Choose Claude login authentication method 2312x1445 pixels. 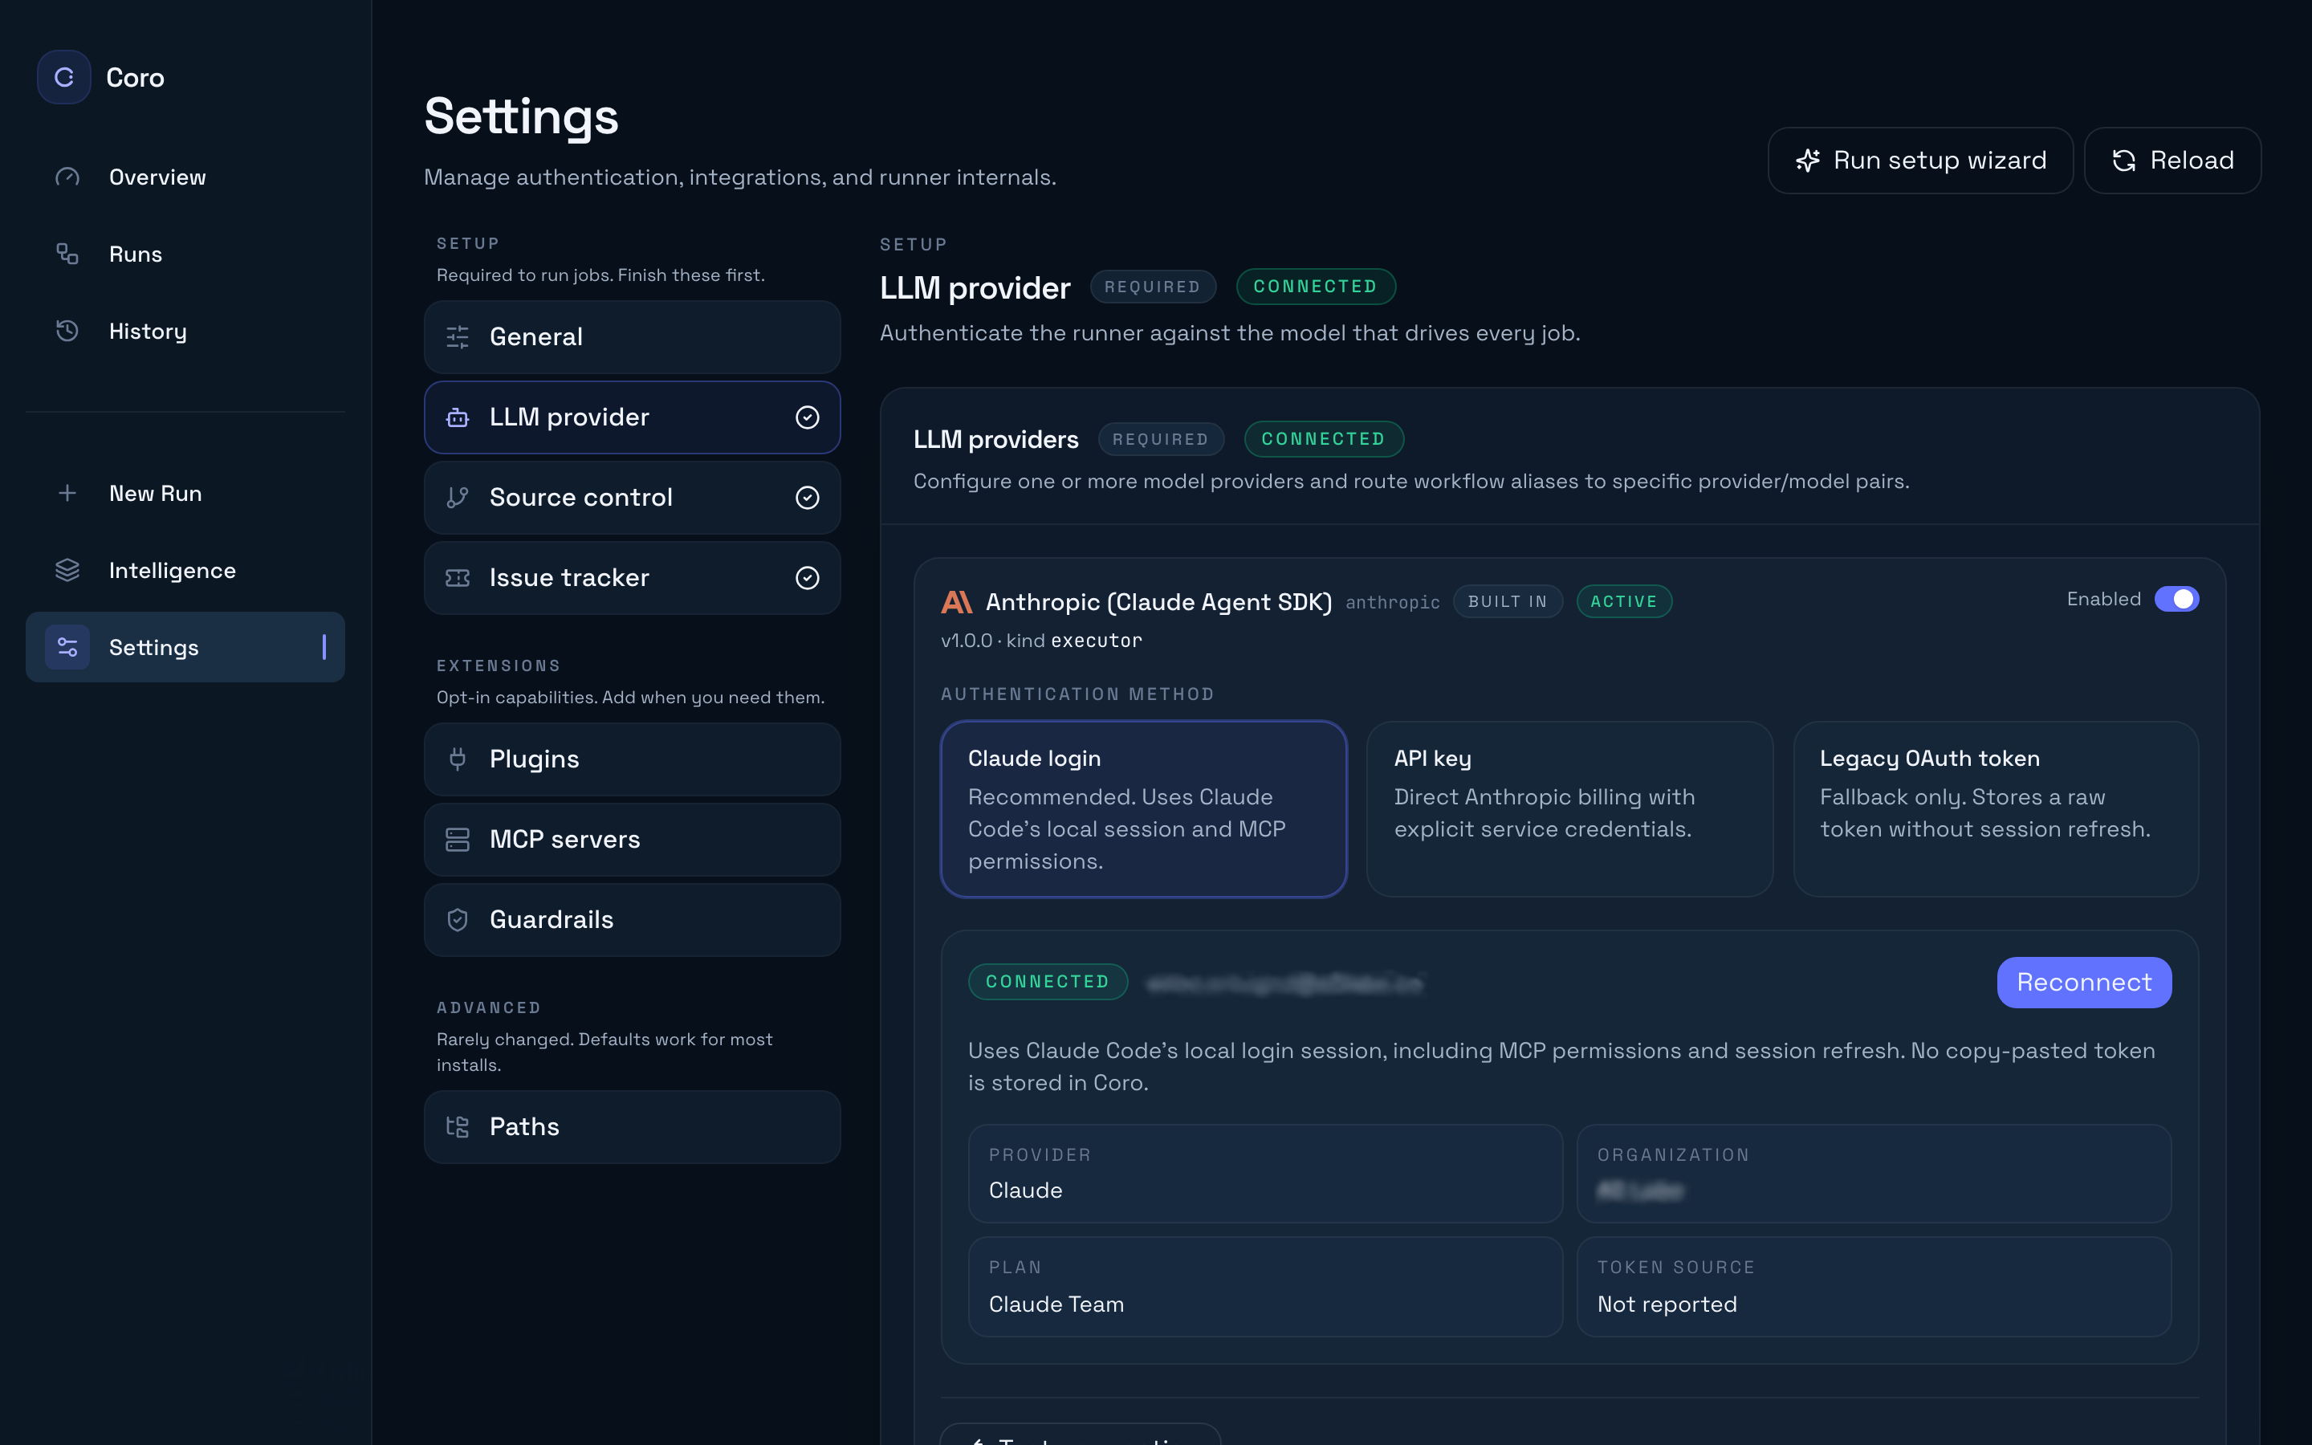click(1144, 809)
